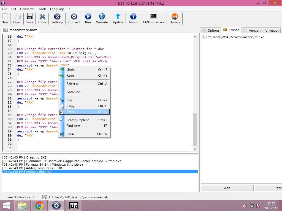Choose Search/Replace in the context menu
Viewport: 282px width, 211px height.
(84, 120)
